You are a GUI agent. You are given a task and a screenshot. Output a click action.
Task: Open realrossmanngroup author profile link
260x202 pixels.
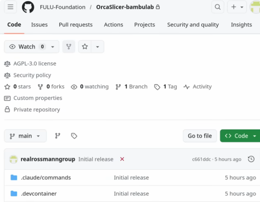(48, 159)
